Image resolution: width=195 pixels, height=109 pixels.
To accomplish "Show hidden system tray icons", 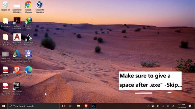I will click(x=148, y=106).
